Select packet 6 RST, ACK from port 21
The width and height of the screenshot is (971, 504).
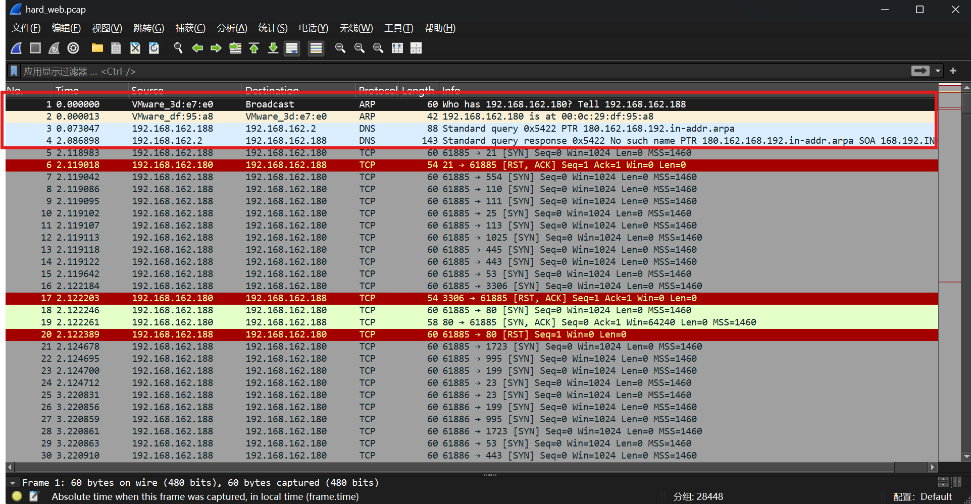point(472,165)
